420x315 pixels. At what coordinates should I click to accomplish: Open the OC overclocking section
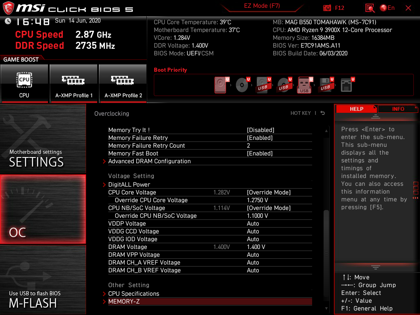(x=43, y=210)
